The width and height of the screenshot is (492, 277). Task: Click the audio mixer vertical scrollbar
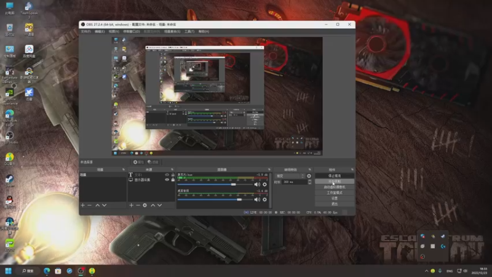pyautogui.click(x=271, y=190)
